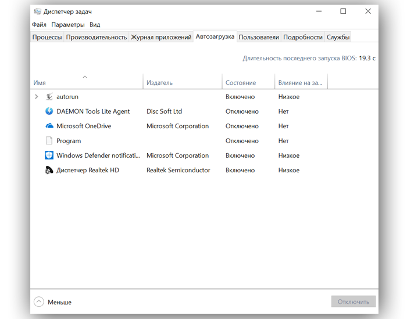Open the Вид menu
The width and height of the screenshot is (407, 319).
coord(95,24)
